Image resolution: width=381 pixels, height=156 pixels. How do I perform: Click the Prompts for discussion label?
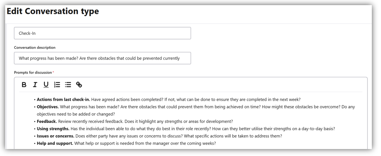tap(33, 73)
